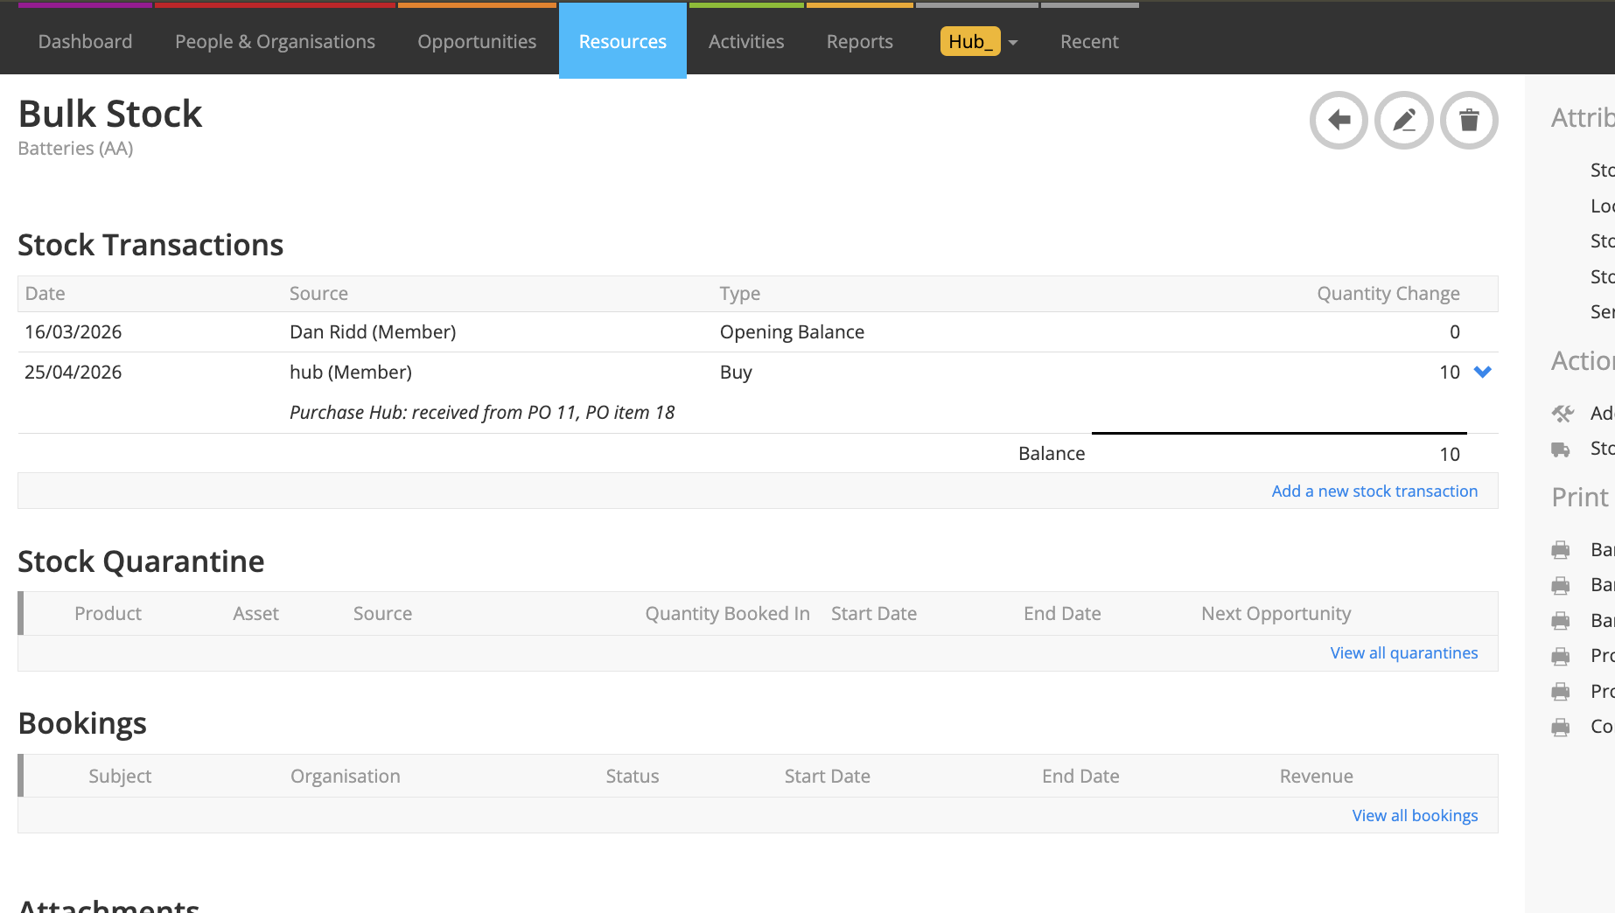
Task: Click View all quarantines link
Action: click(1404, 652)
